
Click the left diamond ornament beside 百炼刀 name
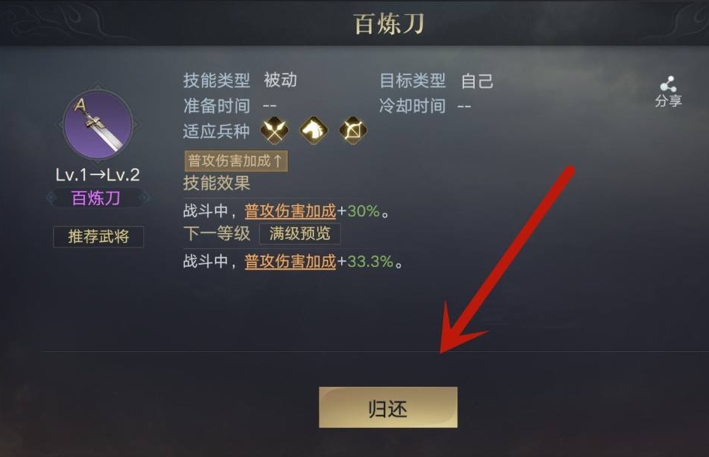(52, 197)
